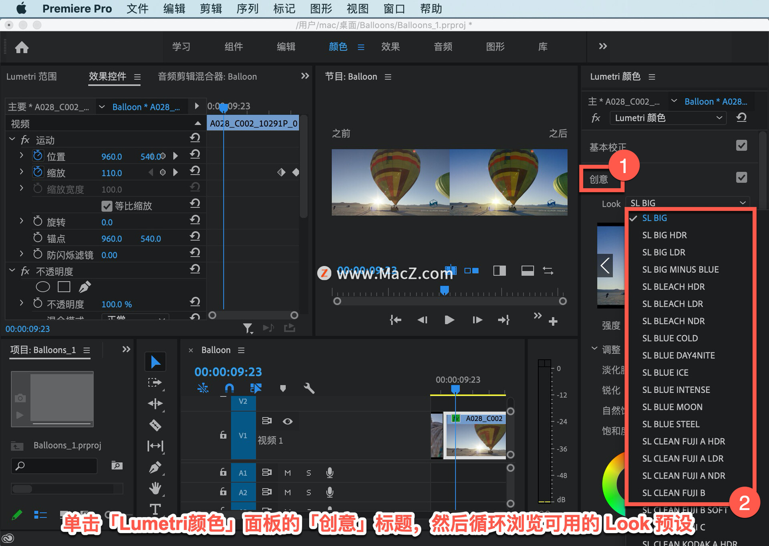The image size is (769, 546).
Task: Collapse the Motion effect group
Action: [x=12, y=139]
